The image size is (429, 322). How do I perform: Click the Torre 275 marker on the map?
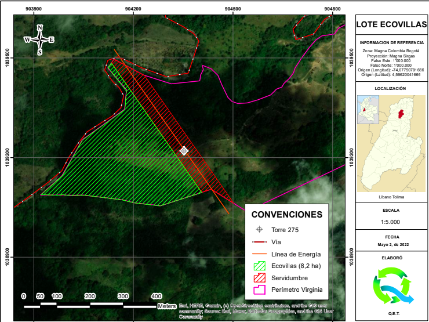pyautogui.click(x=184, y=151)
